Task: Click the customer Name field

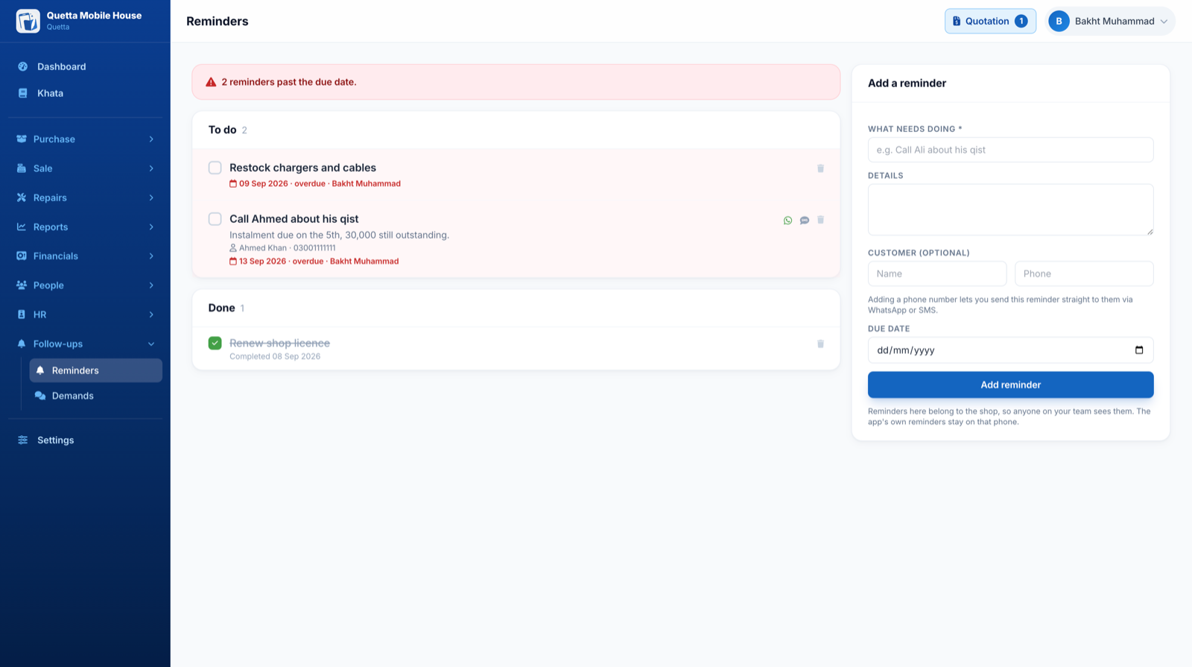Action: click(937, 274)
